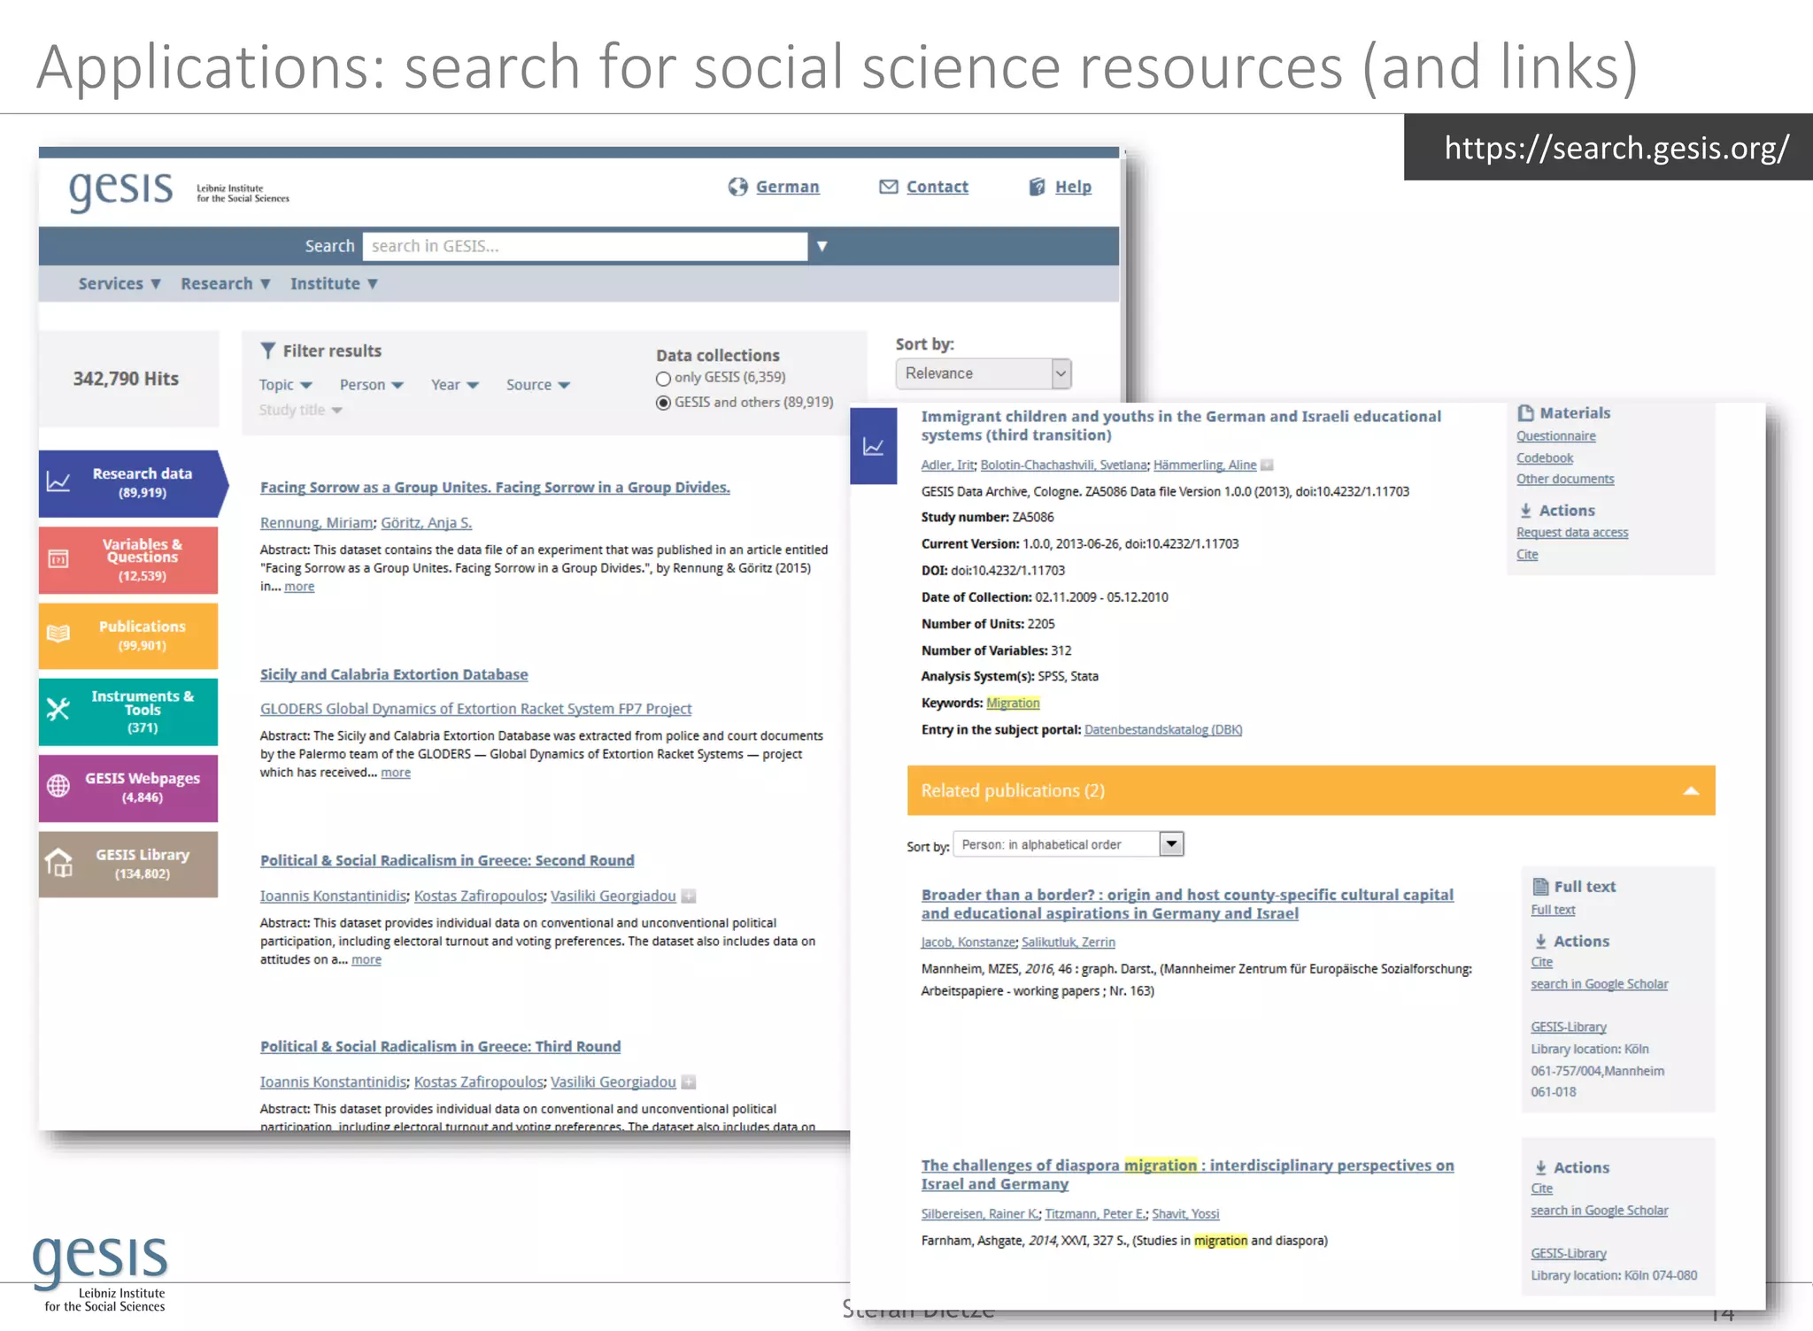Image resolution: width=1813 pixels, height=1331 pixels.
Task: Click the Publications open-book icon
Action: tap(58, 635)
